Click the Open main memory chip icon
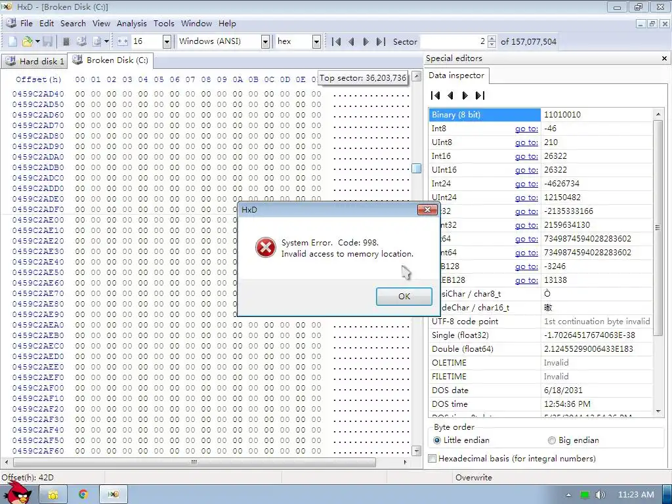Viewport: 672px width, 504px height. 66,41
